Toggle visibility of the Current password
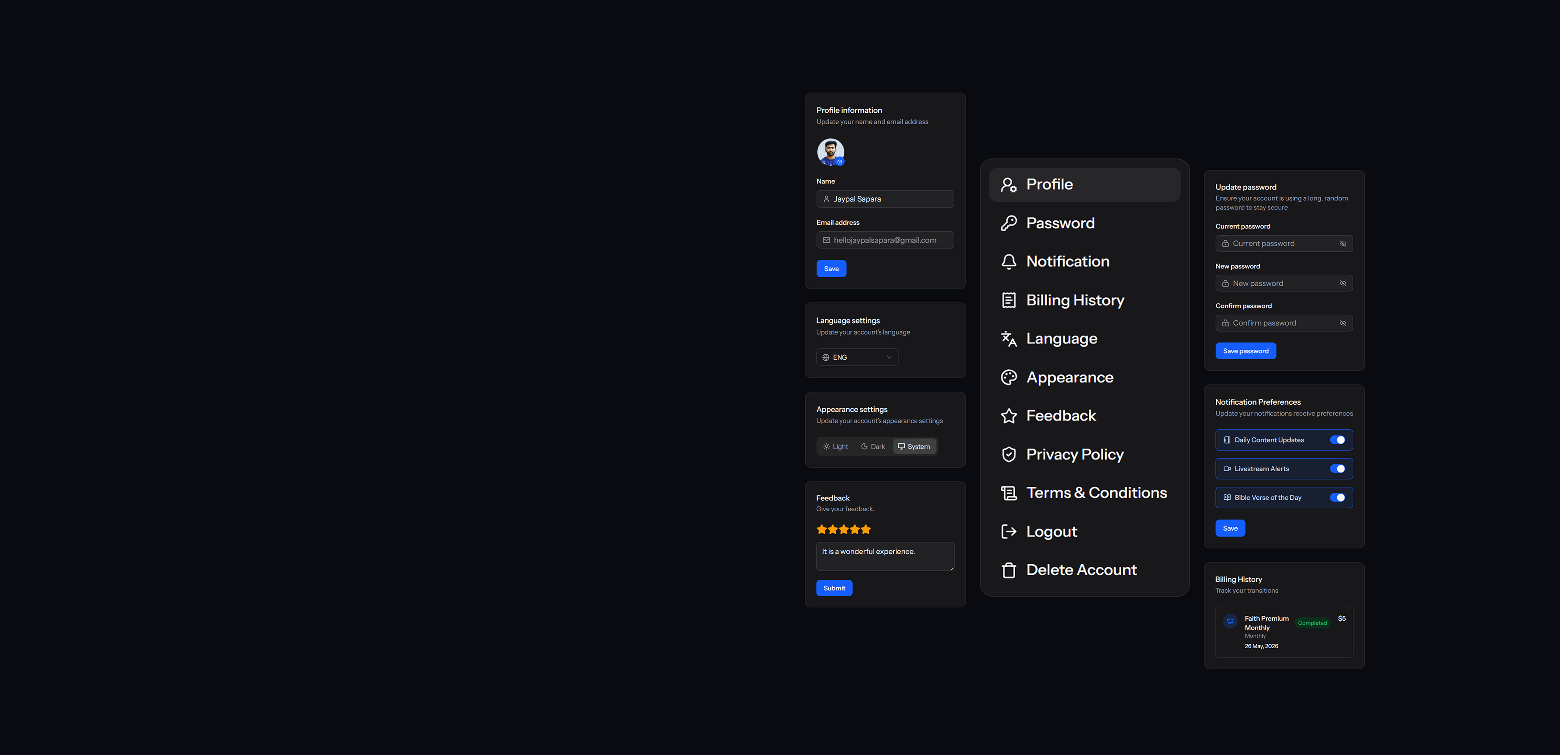The height and width of the screenshot is (755, 1560). click(1343, 244)
